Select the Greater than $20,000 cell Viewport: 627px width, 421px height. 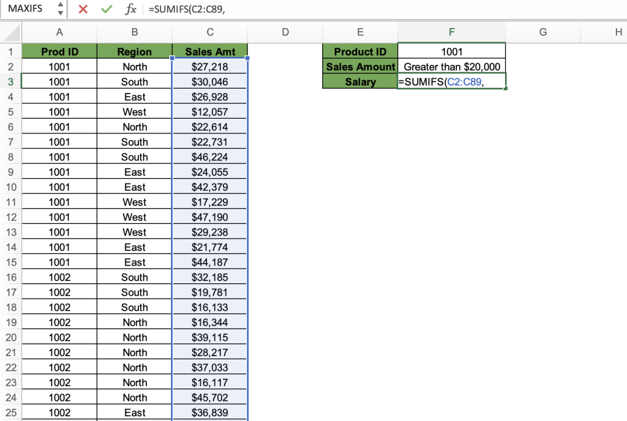pyautogui.click(x=451, y=67)
